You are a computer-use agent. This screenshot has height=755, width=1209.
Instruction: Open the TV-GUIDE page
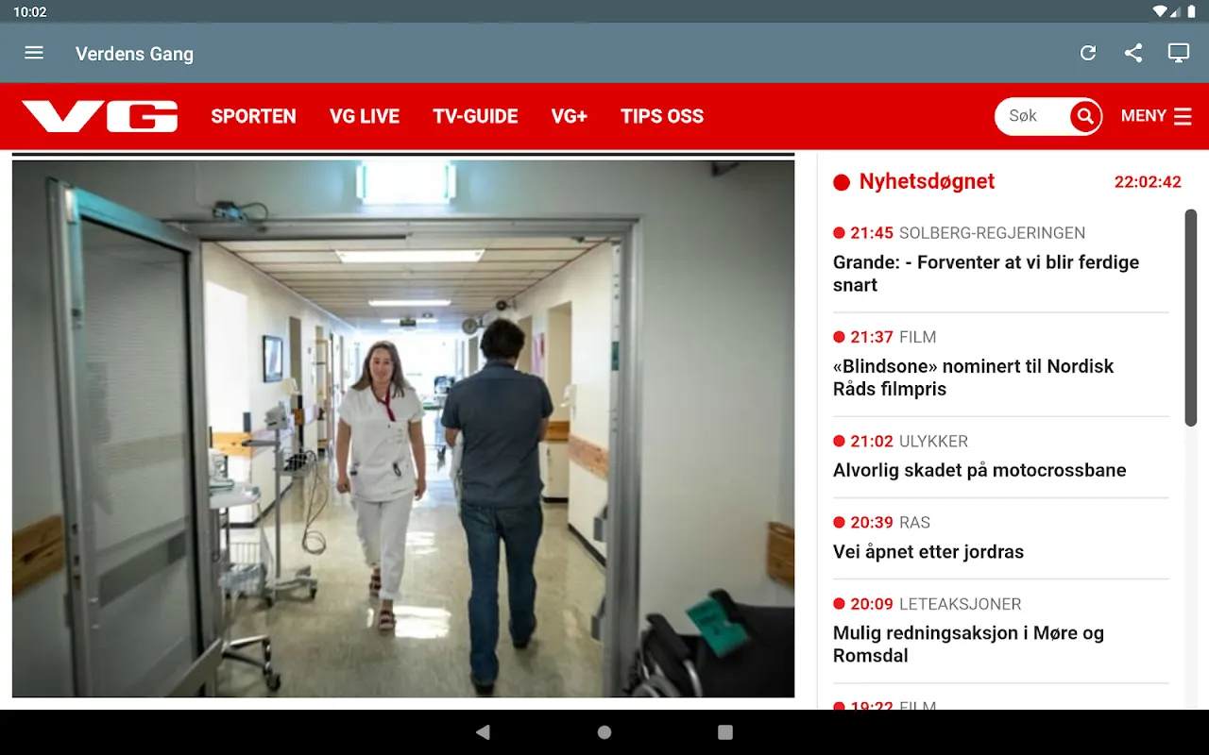point(475,116)
